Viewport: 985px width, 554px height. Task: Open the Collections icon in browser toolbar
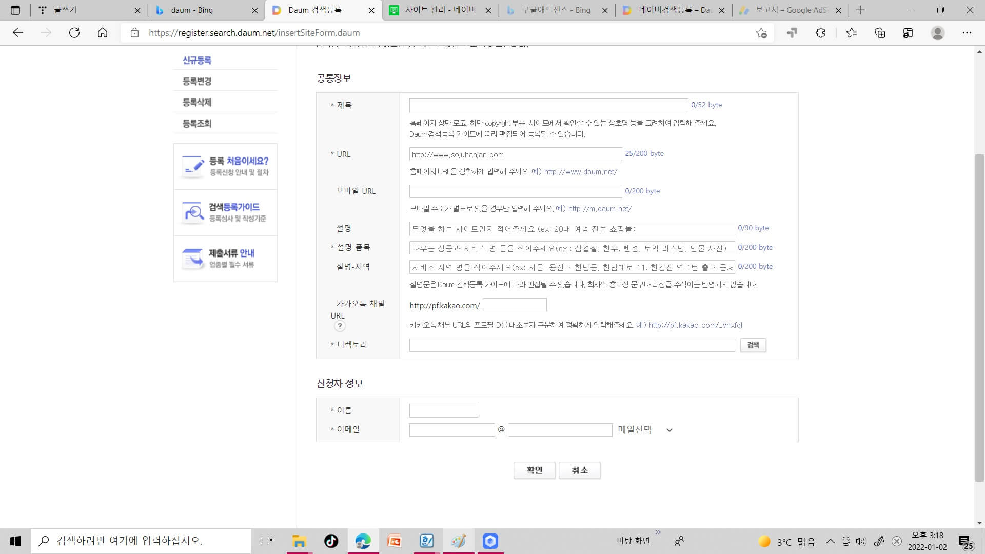(879, 33)
